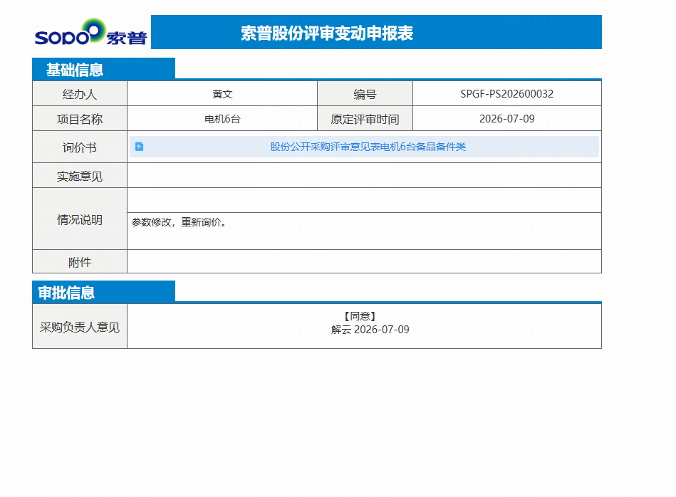Click the empty 实施意见 value field
Screen dimensions: 676x497
(x=364, y=175)
